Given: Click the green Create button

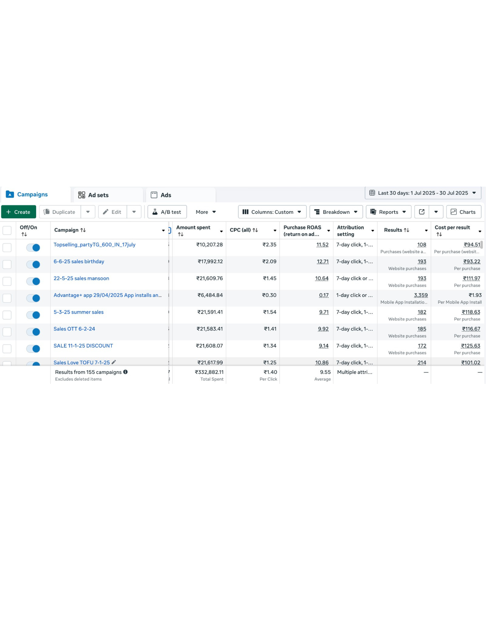Looking at the screenshot, I should pyautogui.click(x=19, y=212).
